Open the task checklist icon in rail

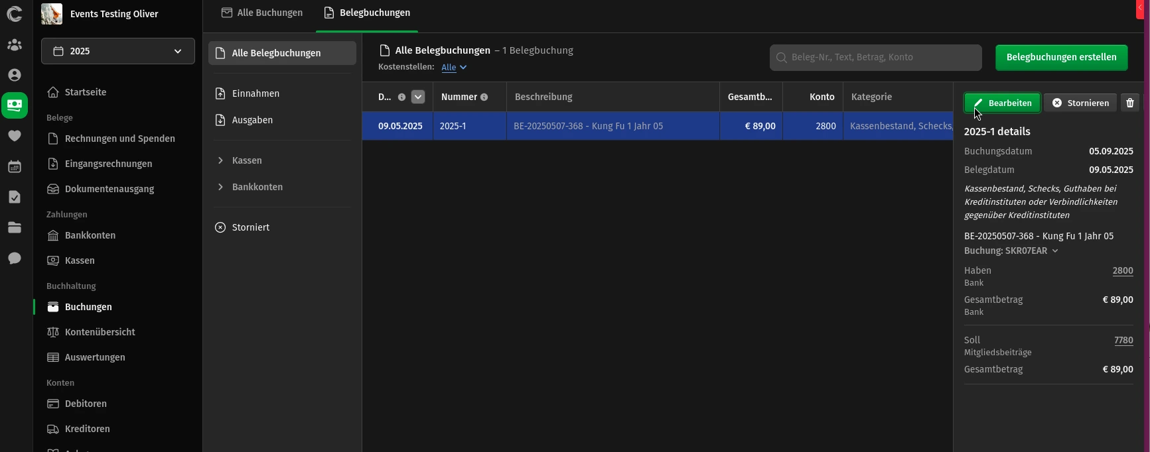click(x=15, y=197)
